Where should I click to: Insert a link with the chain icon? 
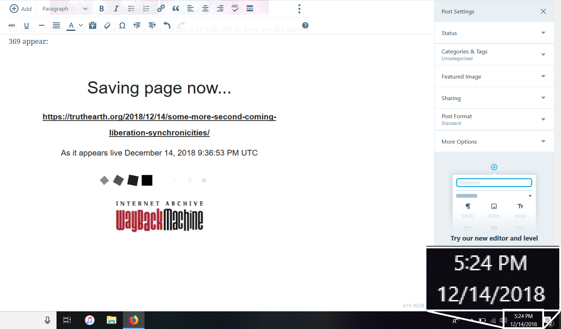pyautogui.click(x=161, y=9)
